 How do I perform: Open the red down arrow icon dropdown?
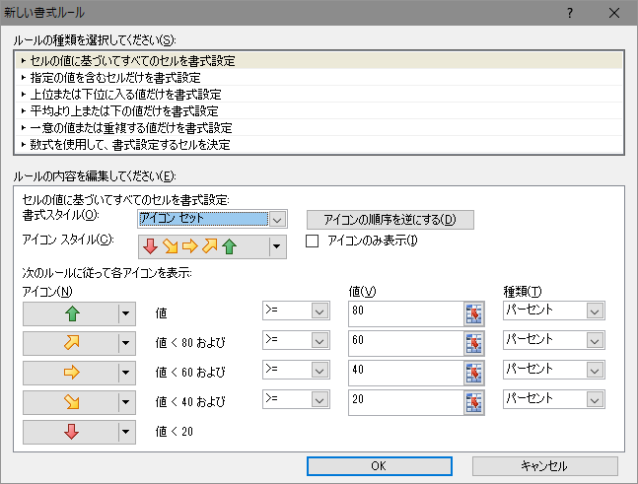pyautogui.click(x=126, y=432)
